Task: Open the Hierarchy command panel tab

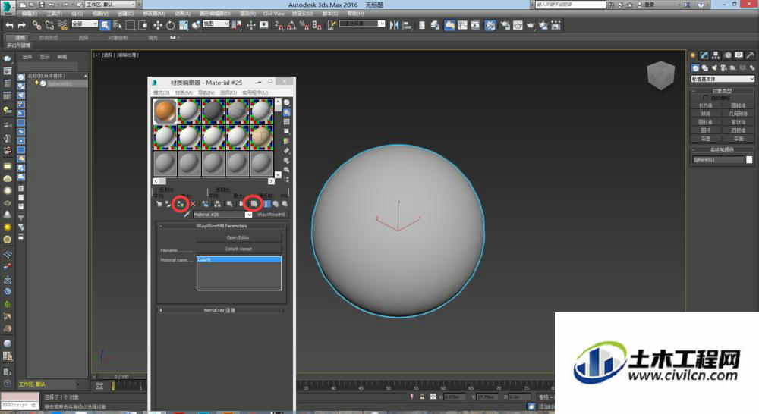Action: [716, 55]
